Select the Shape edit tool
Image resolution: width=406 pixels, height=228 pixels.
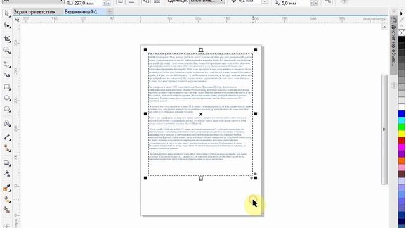pyautogui.click(x=7, y=25)
